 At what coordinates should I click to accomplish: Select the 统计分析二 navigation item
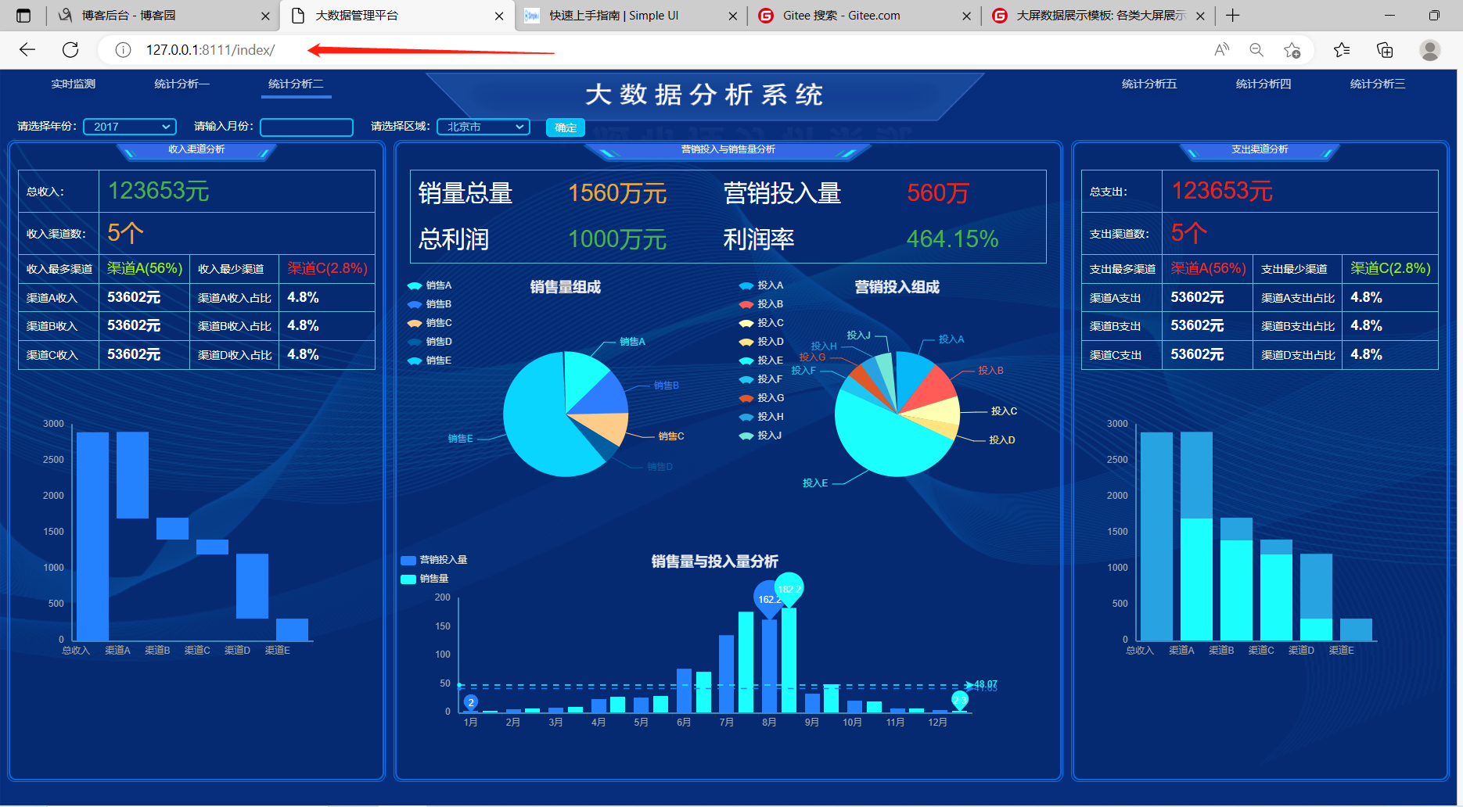click(x=296, y=84)
